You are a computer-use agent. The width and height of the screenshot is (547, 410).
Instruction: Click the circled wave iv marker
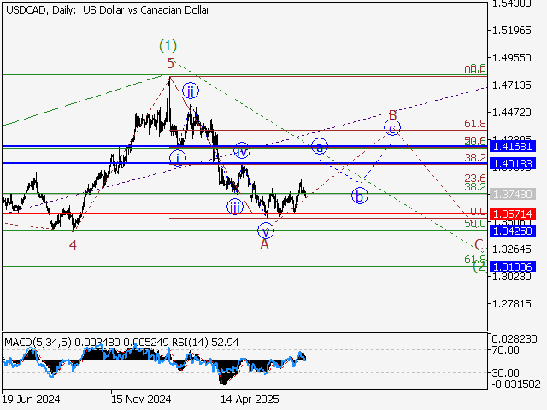[242, 151]
